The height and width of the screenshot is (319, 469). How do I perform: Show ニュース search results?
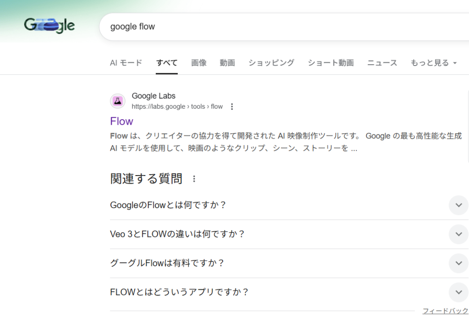(x=382, y=63)
